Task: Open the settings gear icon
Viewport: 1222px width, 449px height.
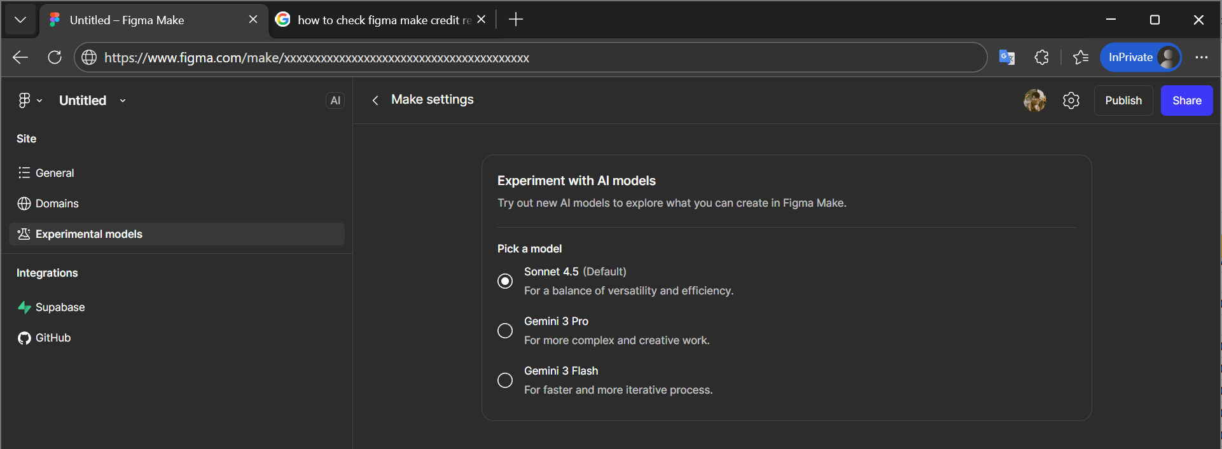Action: pyautogui.click(x=1071, y=100)
